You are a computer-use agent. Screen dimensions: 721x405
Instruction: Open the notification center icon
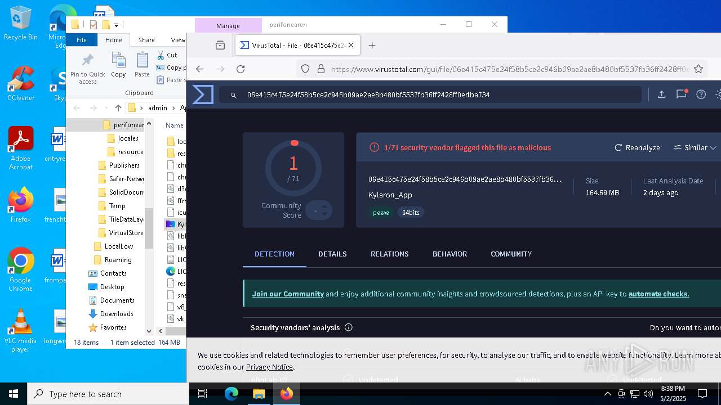[702, 394]
